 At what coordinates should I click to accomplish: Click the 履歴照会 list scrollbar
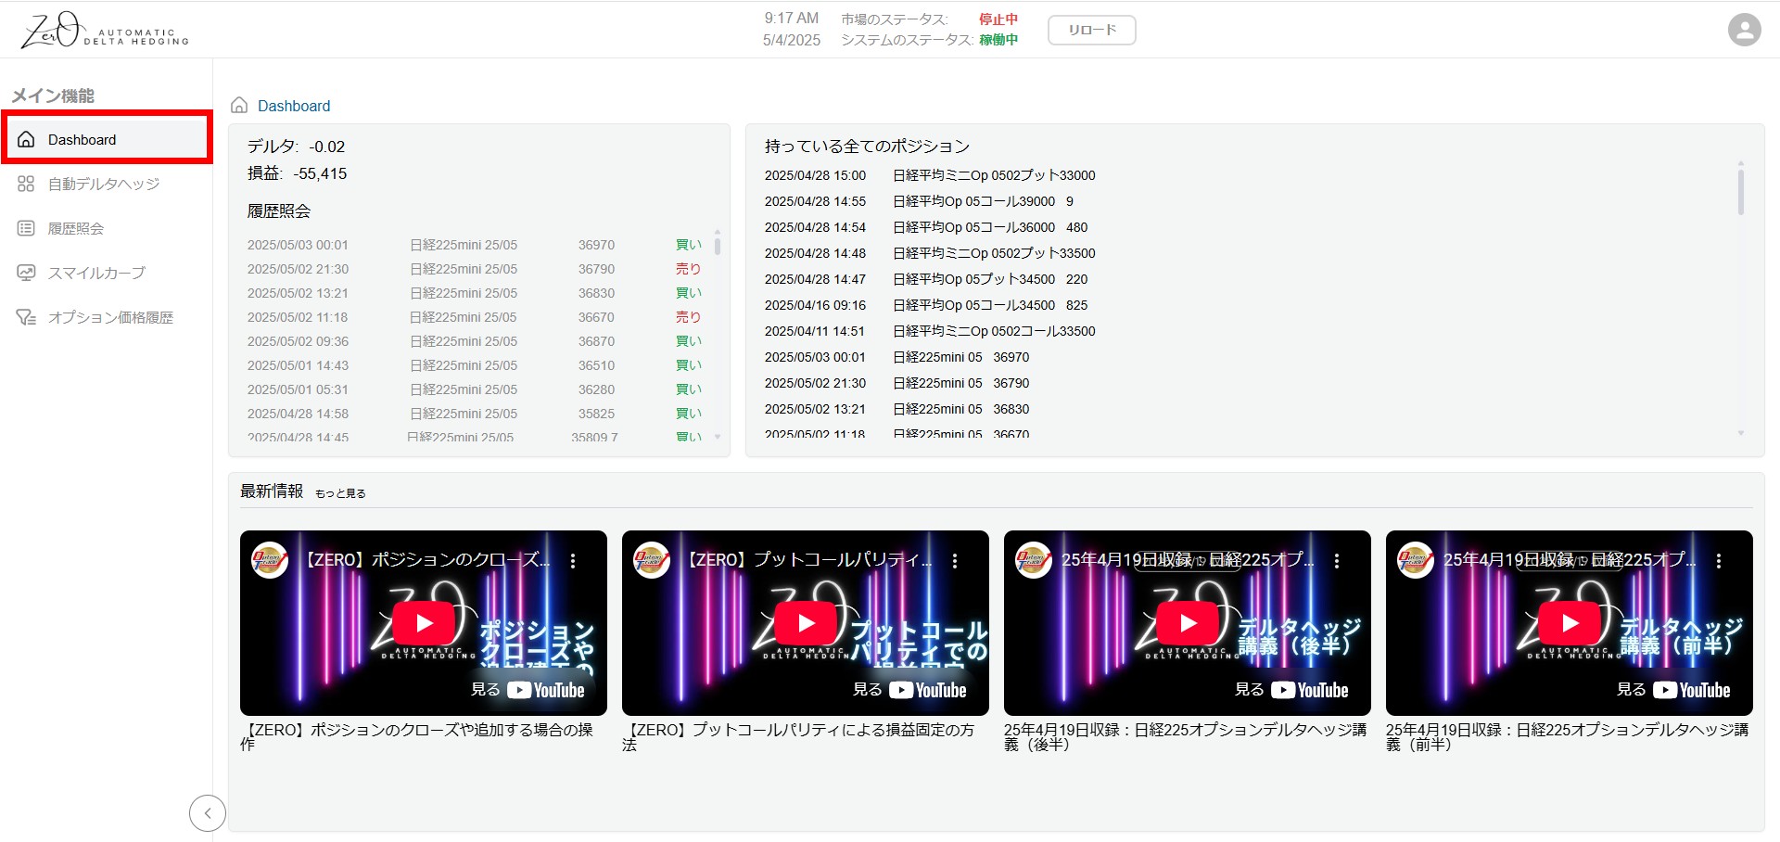(718, 247)
